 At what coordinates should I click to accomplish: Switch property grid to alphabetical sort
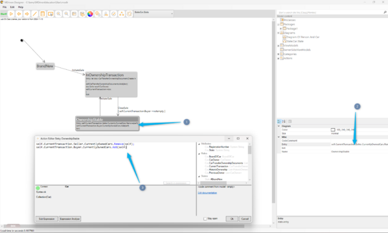[x=284, y=121]
